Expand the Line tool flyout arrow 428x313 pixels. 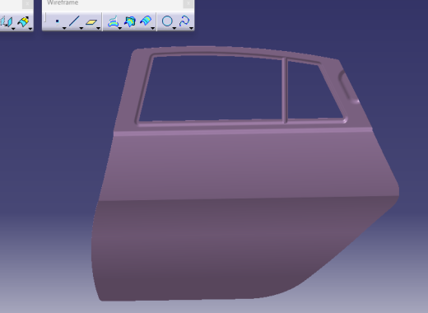[81, 28]
